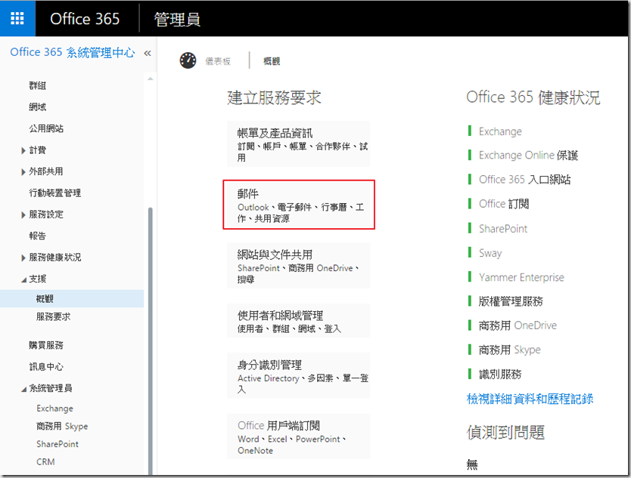The image size is (631, 478).
Task: Select 服務要求 in the sidebar
Action: (x=53, y=317)
